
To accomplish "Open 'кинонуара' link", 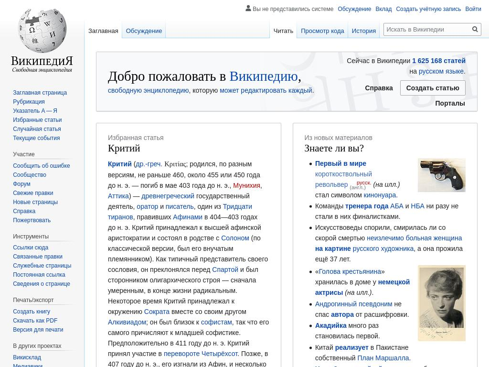I will tap(380, 195).
